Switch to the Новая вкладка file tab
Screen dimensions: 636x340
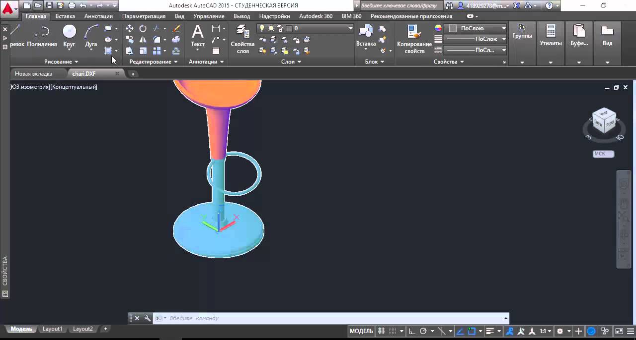[33, 73]
